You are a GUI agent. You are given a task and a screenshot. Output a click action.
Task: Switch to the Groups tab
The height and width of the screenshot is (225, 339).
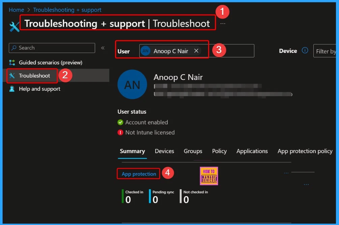tap(193, 151)
